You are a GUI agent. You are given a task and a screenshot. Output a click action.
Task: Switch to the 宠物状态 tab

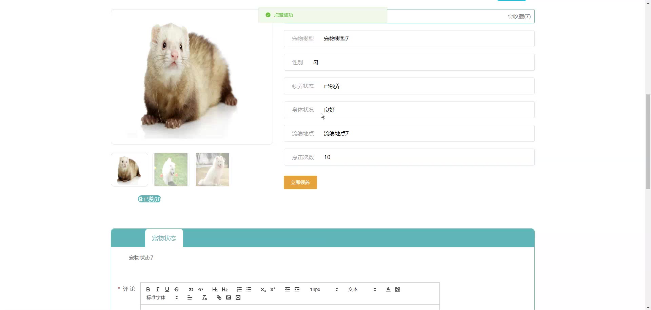coord(164,238)
